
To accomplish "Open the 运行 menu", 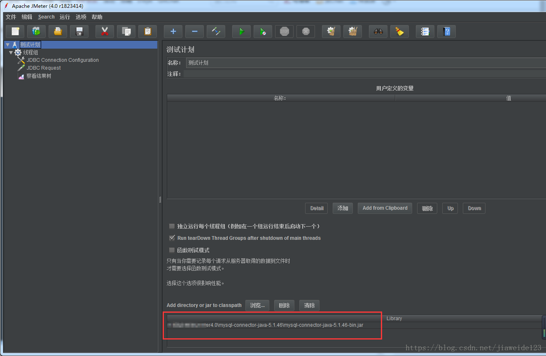I will [65, 17].
